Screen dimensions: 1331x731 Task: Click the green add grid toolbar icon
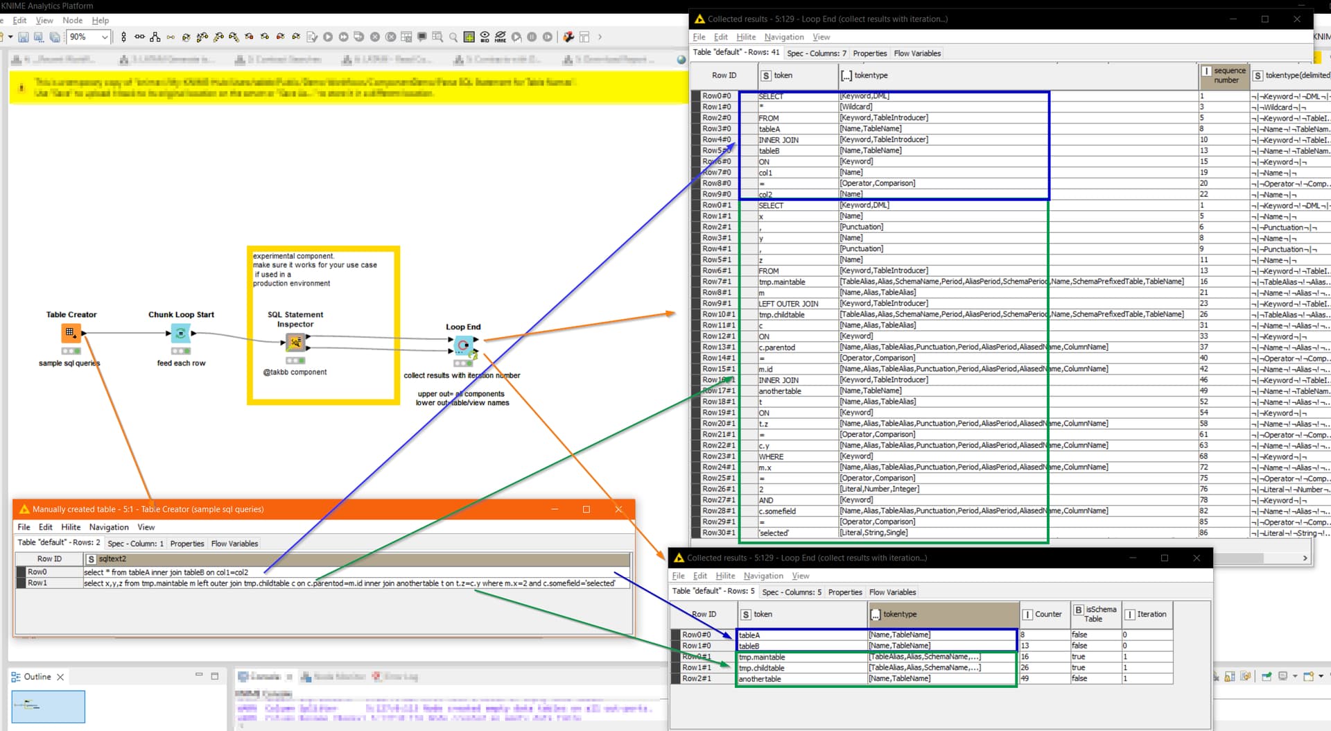pyautogui.click(x=469, y=37)
